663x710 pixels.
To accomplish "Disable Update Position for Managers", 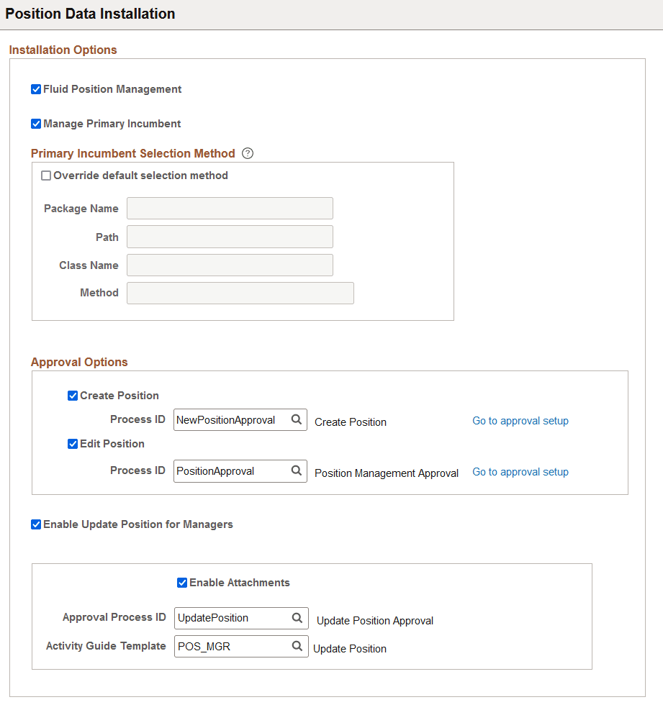I will 36,524.
